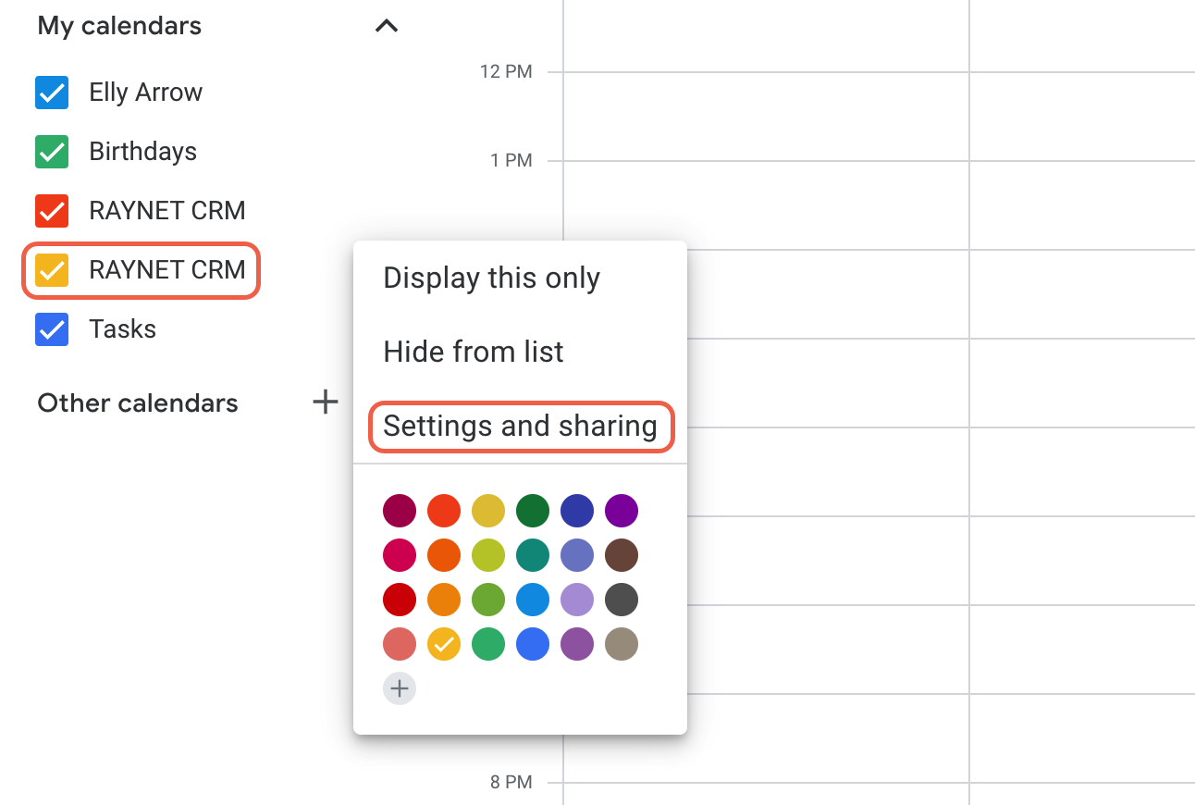Select the dark navy blue swatch
Image resolution: width=1195 pixels, height=805 pixels.
577,511
